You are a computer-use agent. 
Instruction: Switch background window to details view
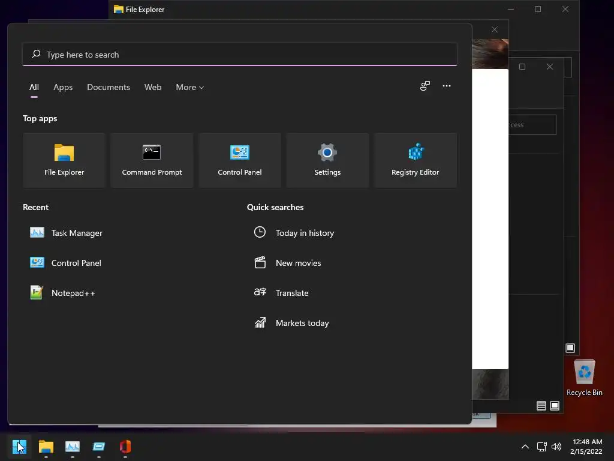tap(541, 406)
